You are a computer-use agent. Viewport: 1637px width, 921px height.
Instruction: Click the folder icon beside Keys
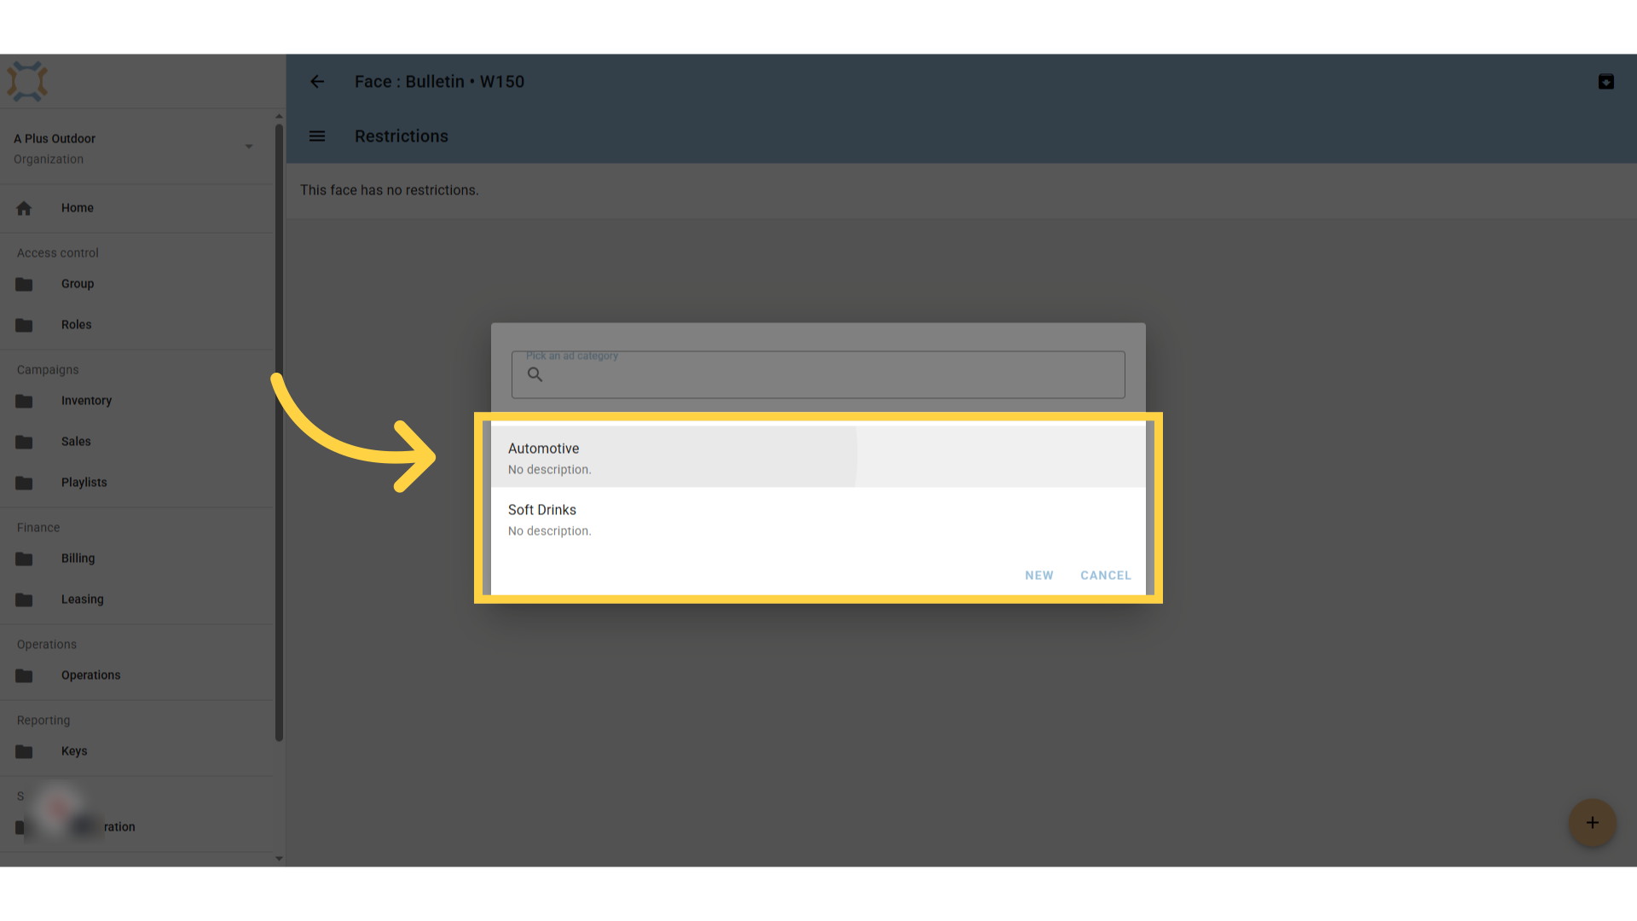[24, 751]
